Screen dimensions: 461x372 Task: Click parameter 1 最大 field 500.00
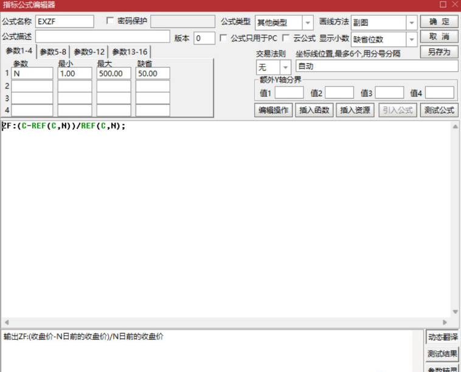click(114, 73)
